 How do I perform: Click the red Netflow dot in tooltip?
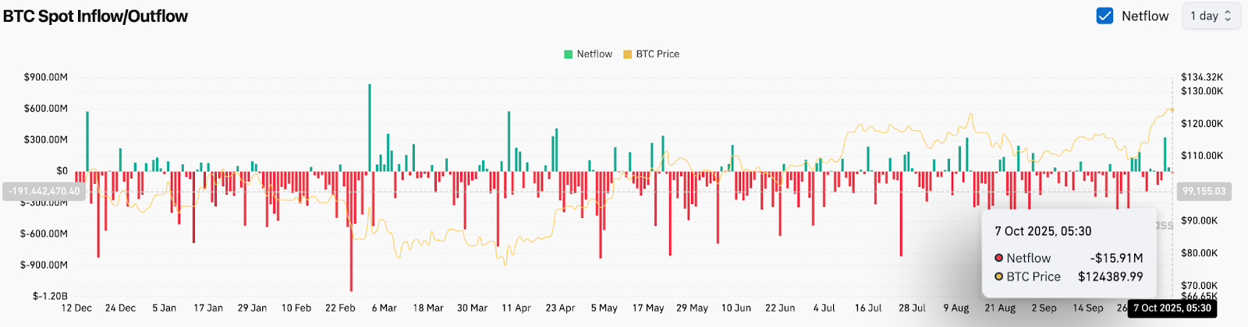pos(998,258)
